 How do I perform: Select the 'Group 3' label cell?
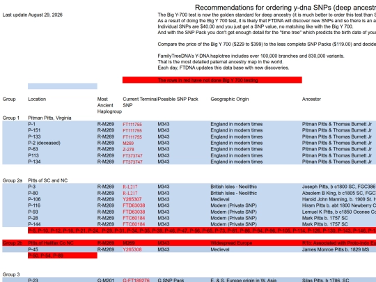point(11,274)
